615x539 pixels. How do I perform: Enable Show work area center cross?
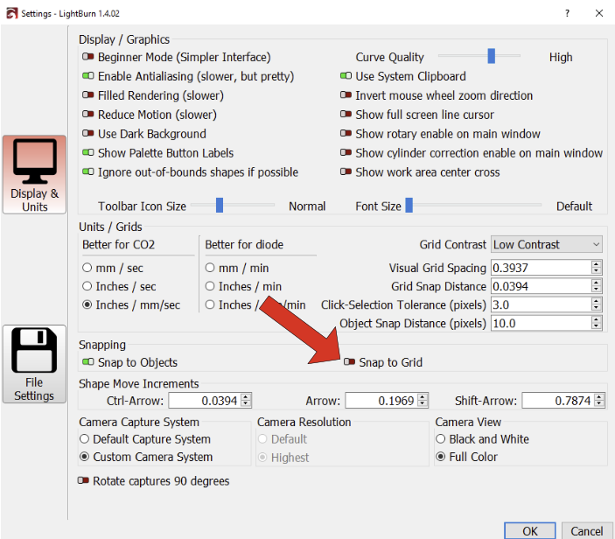[x=346, y=171]
